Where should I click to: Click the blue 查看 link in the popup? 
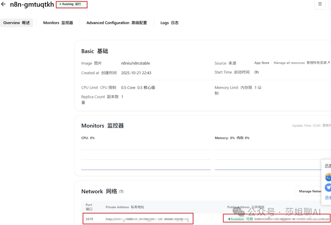[x=328, y=198]
